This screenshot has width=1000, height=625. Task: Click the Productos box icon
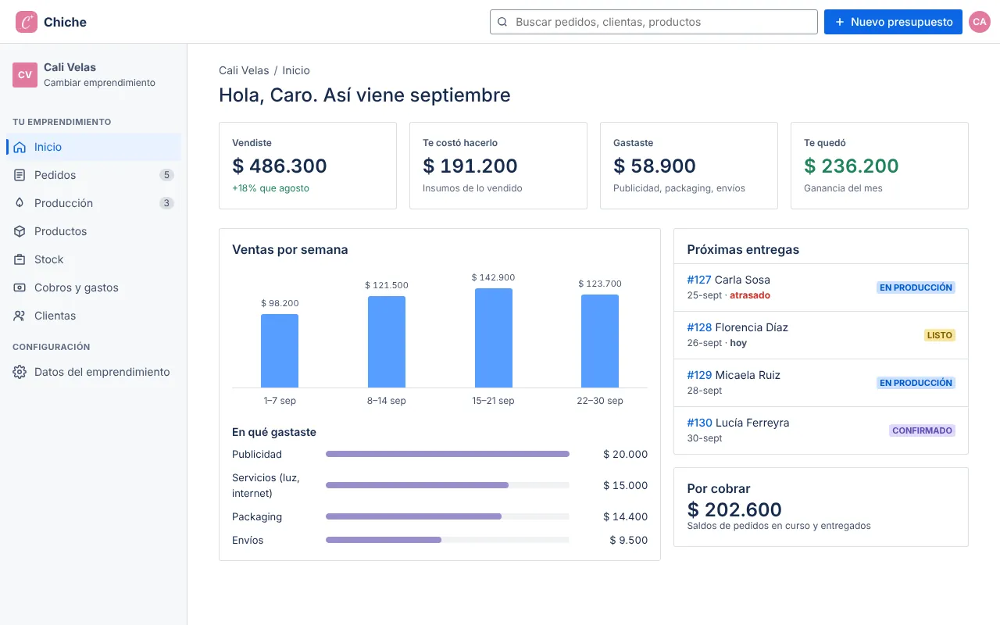click(20, 231)
